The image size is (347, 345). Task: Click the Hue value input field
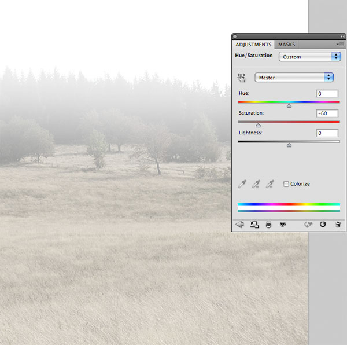(327, 94)
